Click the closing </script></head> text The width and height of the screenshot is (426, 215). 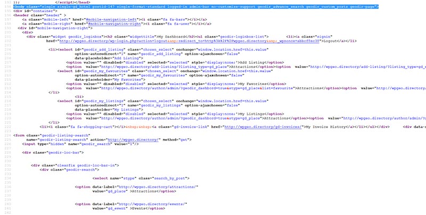click(x=72, y=2)
